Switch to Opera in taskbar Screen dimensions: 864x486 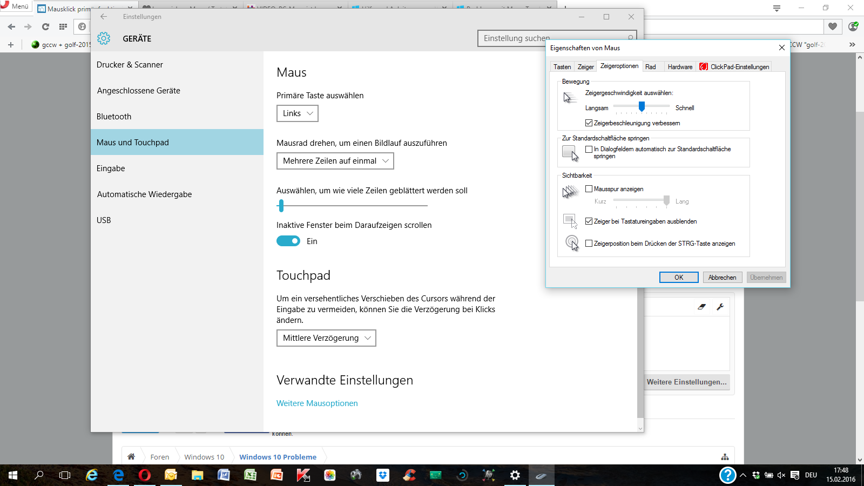tap(144, 475)
